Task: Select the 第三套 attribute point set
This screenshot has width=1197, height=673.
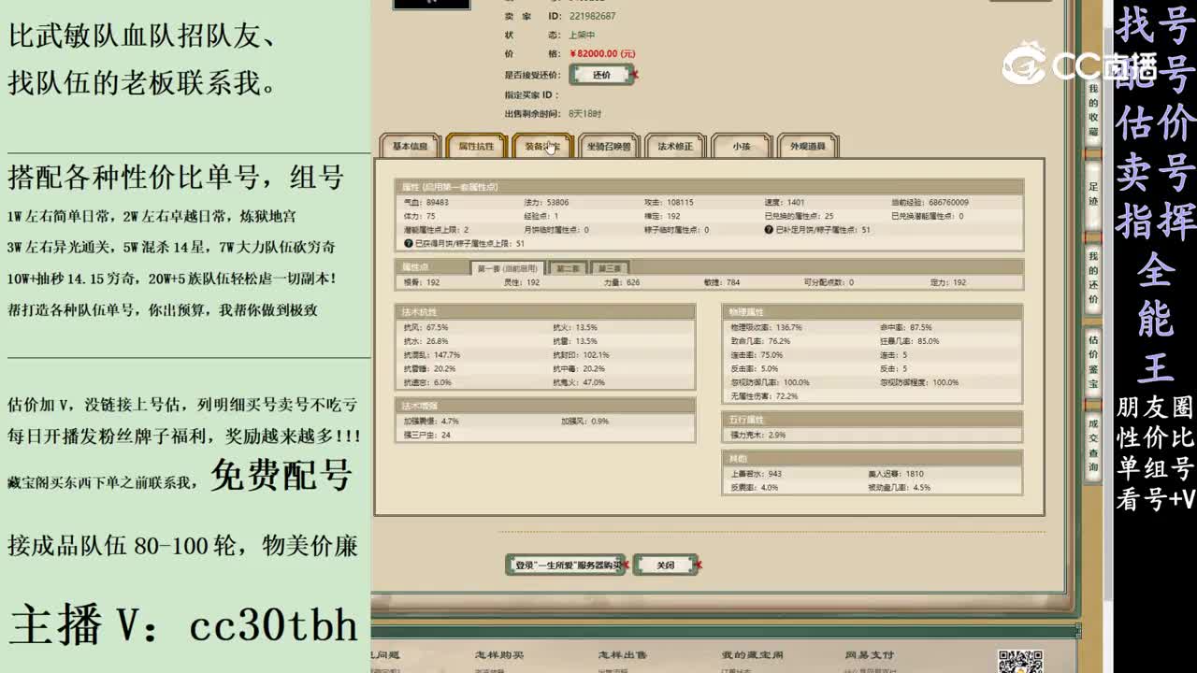Action: click(610, 268)
